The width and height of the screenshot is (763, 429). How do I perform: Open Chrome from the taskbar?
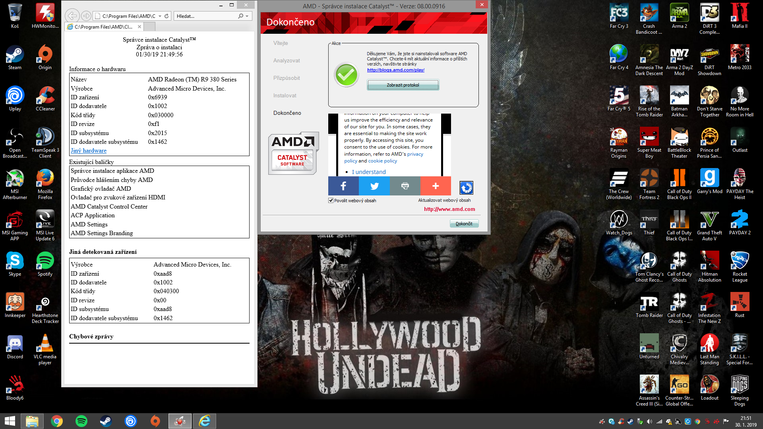57,421
